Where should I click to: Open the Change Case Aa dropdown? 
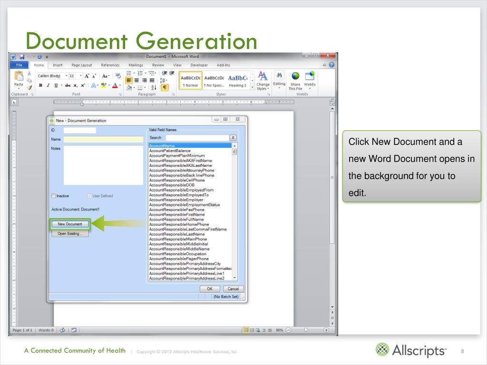coord(106,76)
